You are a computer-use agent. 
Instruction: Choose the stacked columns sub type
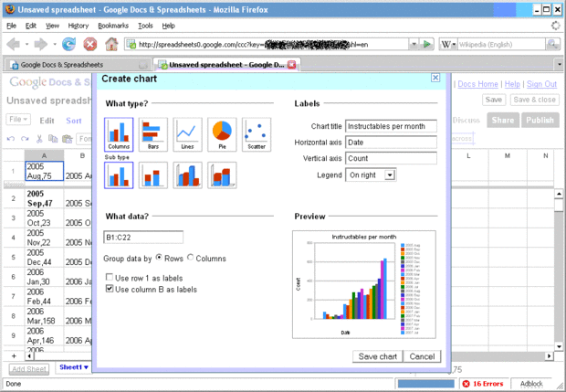point(153,175)
